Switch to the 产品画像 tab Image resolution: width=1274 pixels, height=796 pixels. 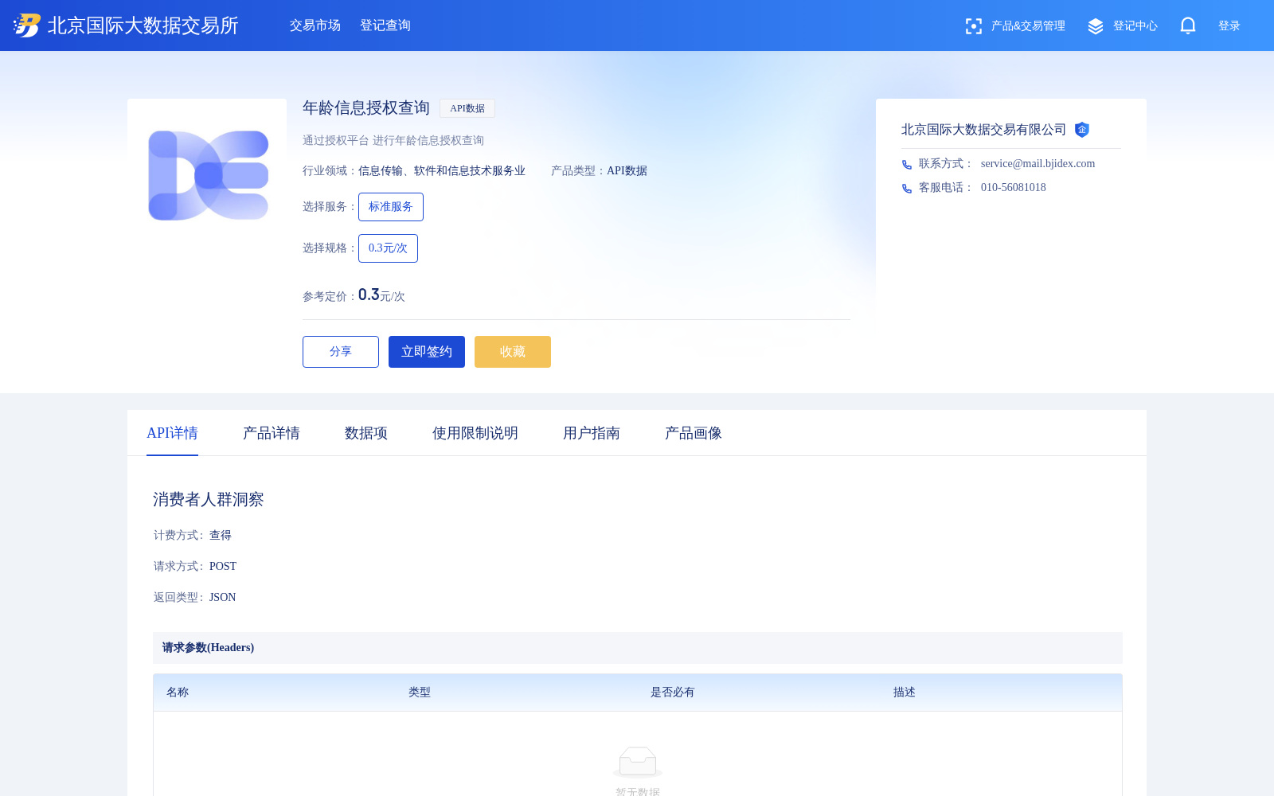point(694,433)
